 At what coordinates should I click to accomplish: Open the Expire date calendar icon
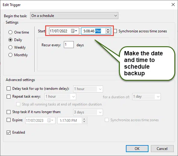[50, 120]
